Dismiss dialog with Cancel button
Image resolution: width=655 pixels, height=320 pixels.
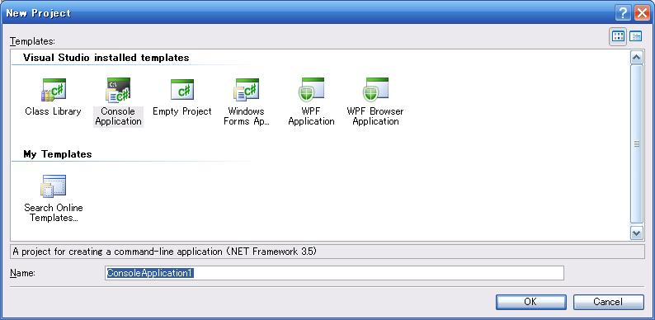click(608, 302)
